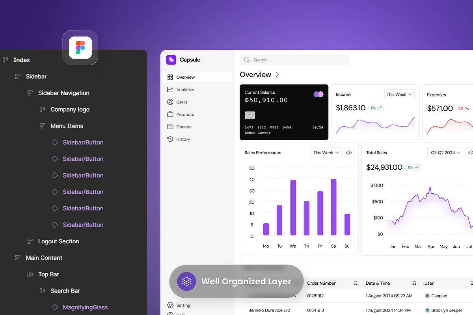
Task: Click order number 01281912
Action: 315,296
